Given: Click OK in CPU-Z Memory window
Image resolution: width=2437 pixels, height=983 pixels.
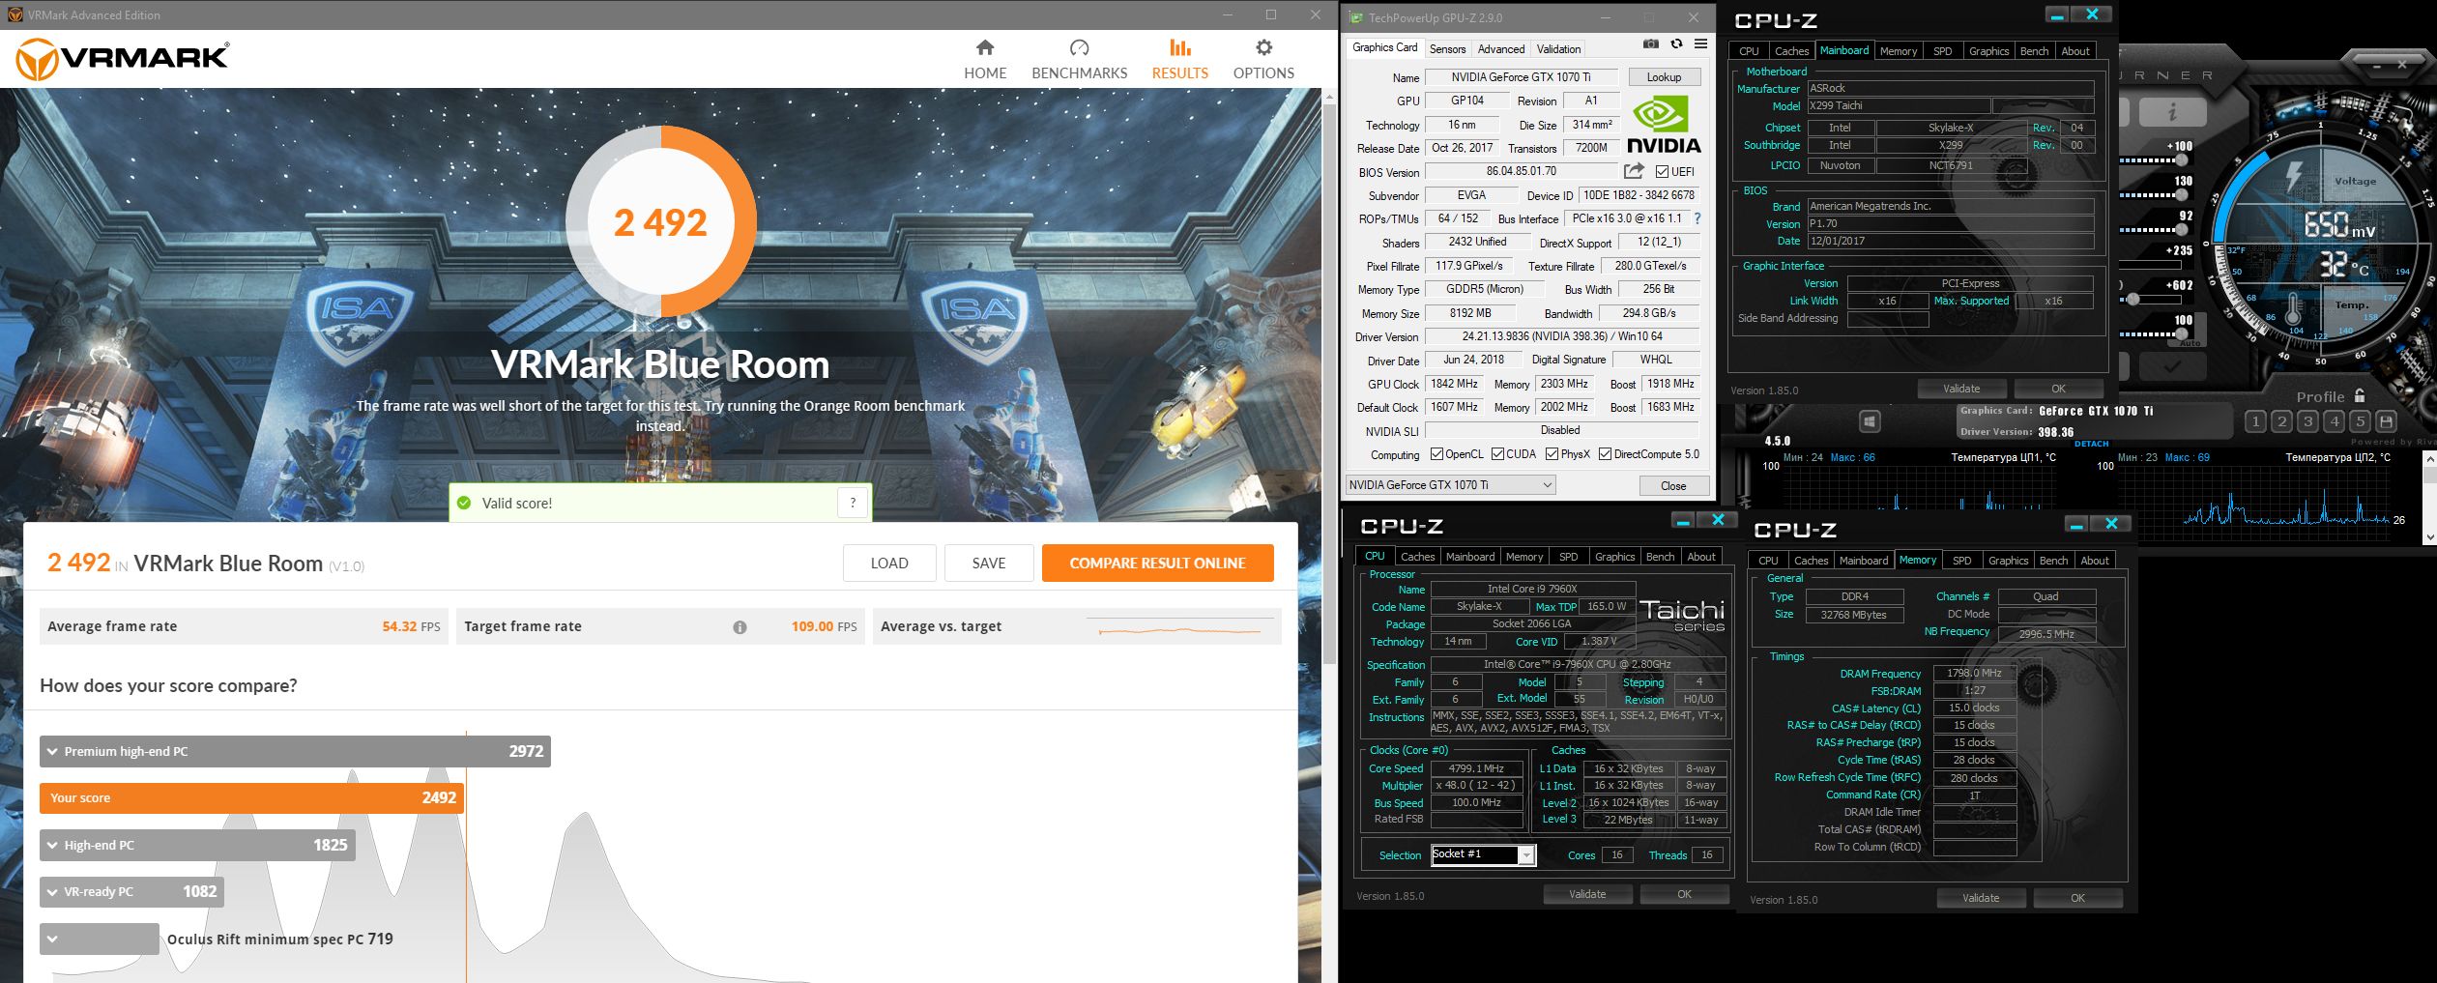Looking at the screenshot, I should (2077, 898).
